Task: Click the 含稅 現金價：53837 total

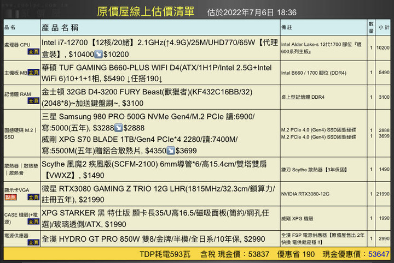Action: click(235, 254)
